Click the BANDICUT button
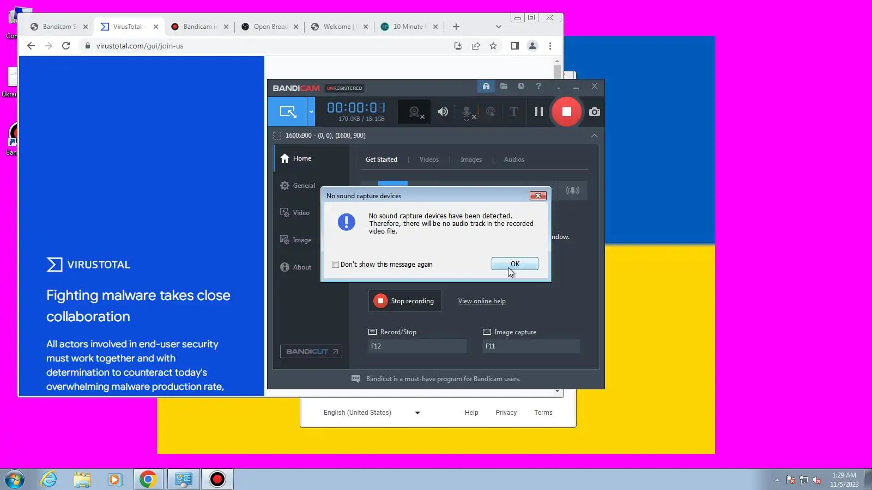This screenshot has height=490, width=872. click(x=311, y=352)
